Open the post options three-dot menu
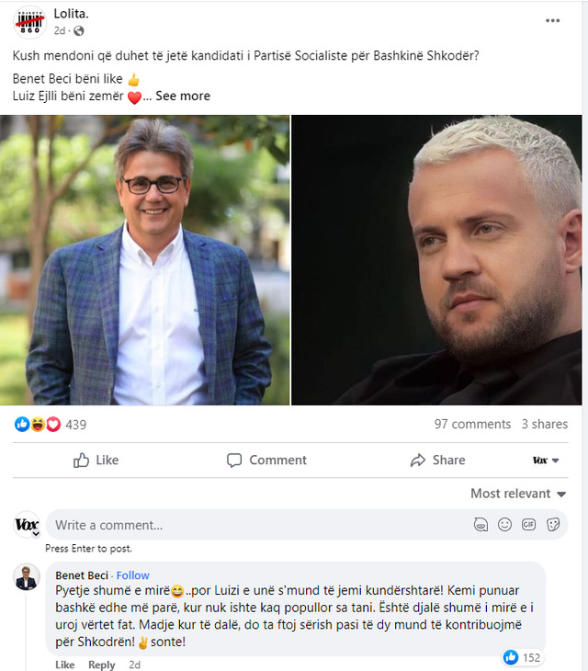Screen dimensions: 588x671 coord(552,20)
